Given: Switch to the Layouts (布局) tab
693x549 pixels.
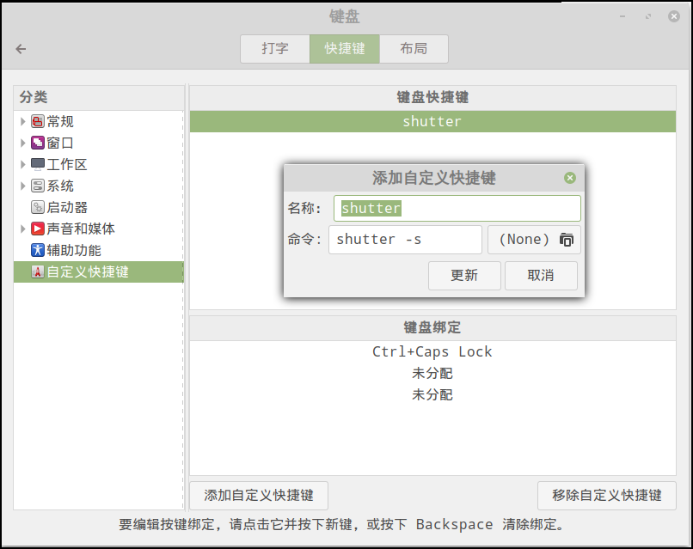Looking at the screenshot, I should (x=414, y=49).
